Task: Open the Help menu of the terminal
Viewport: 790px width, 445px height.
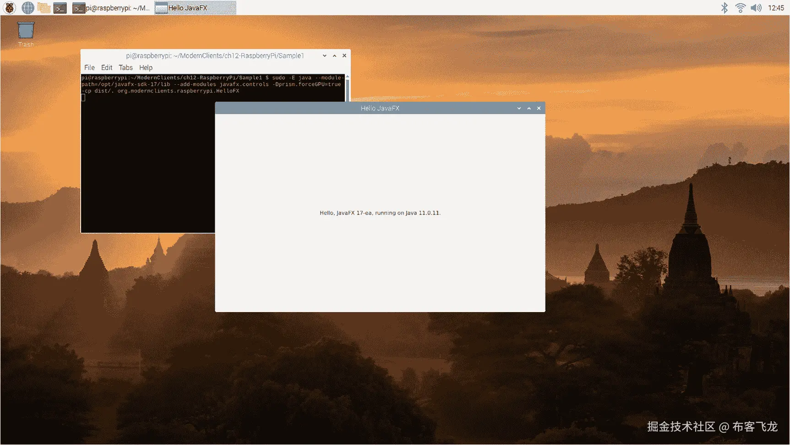Action: [x=146, y=67]
